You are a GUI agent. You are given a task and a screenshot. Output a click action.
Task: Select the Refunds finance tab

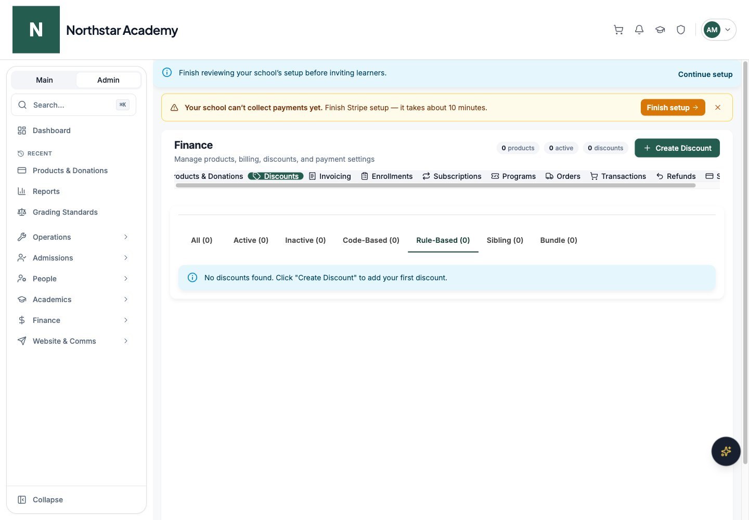676,176
